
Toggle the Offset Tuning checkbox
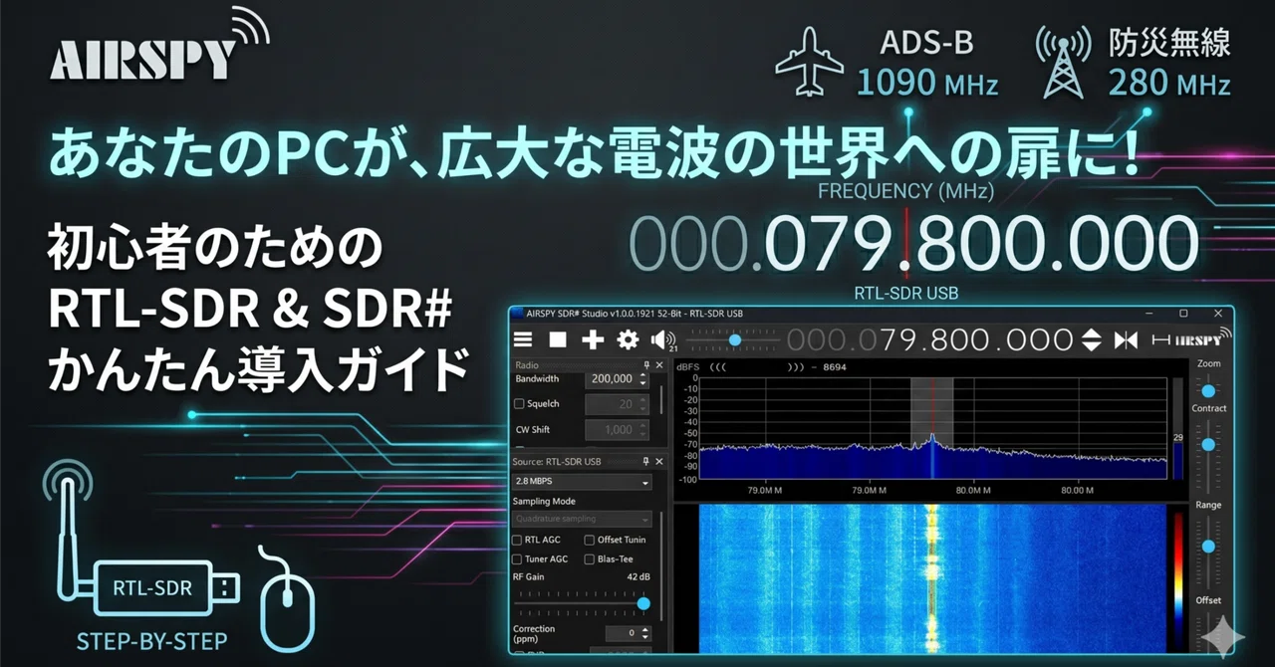pyautogui.click(x=589, y=540)
